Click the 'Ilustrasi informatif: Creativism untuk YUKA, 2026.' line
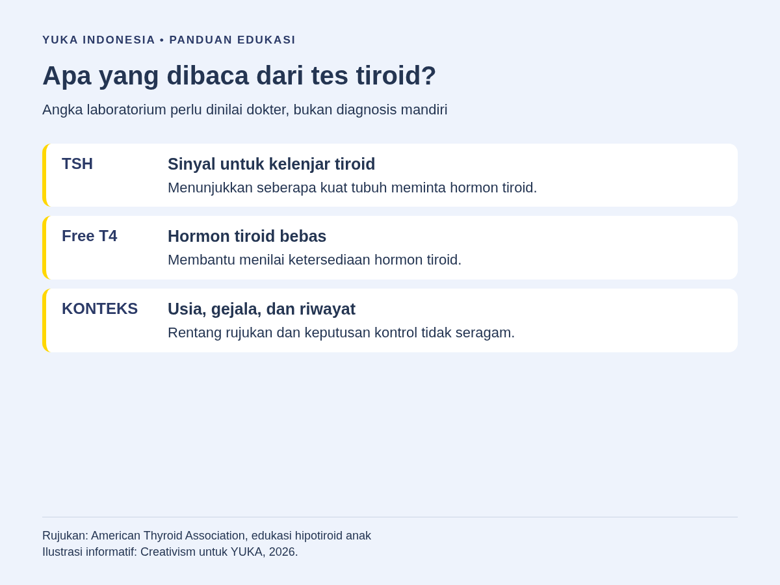 point(170,552)
